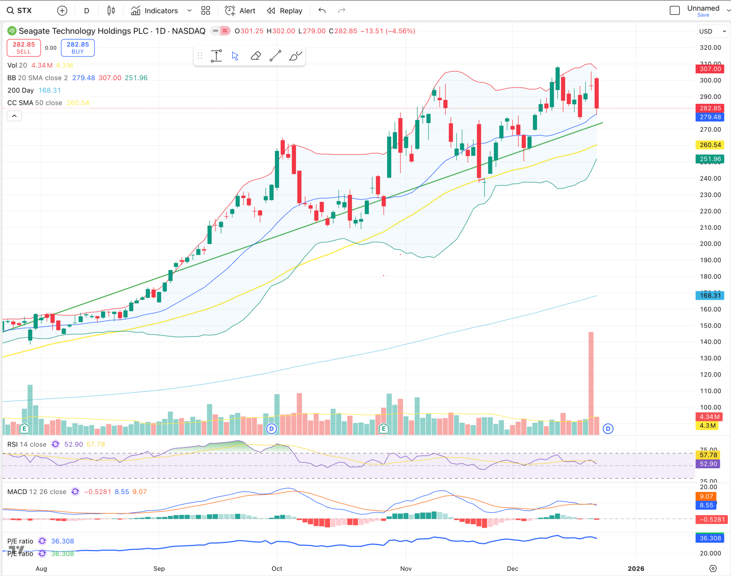
Task: Collapse the indicator legend chevron
Action: (x=14, y=116)
